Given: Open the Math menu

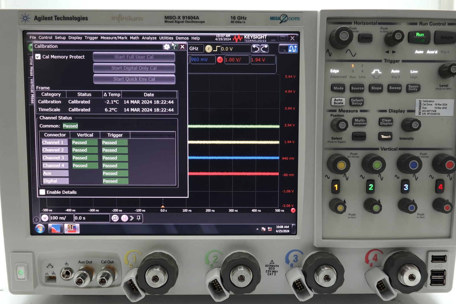Looking at the screenshot, I should pyautogui.click(x=135, y=38).
